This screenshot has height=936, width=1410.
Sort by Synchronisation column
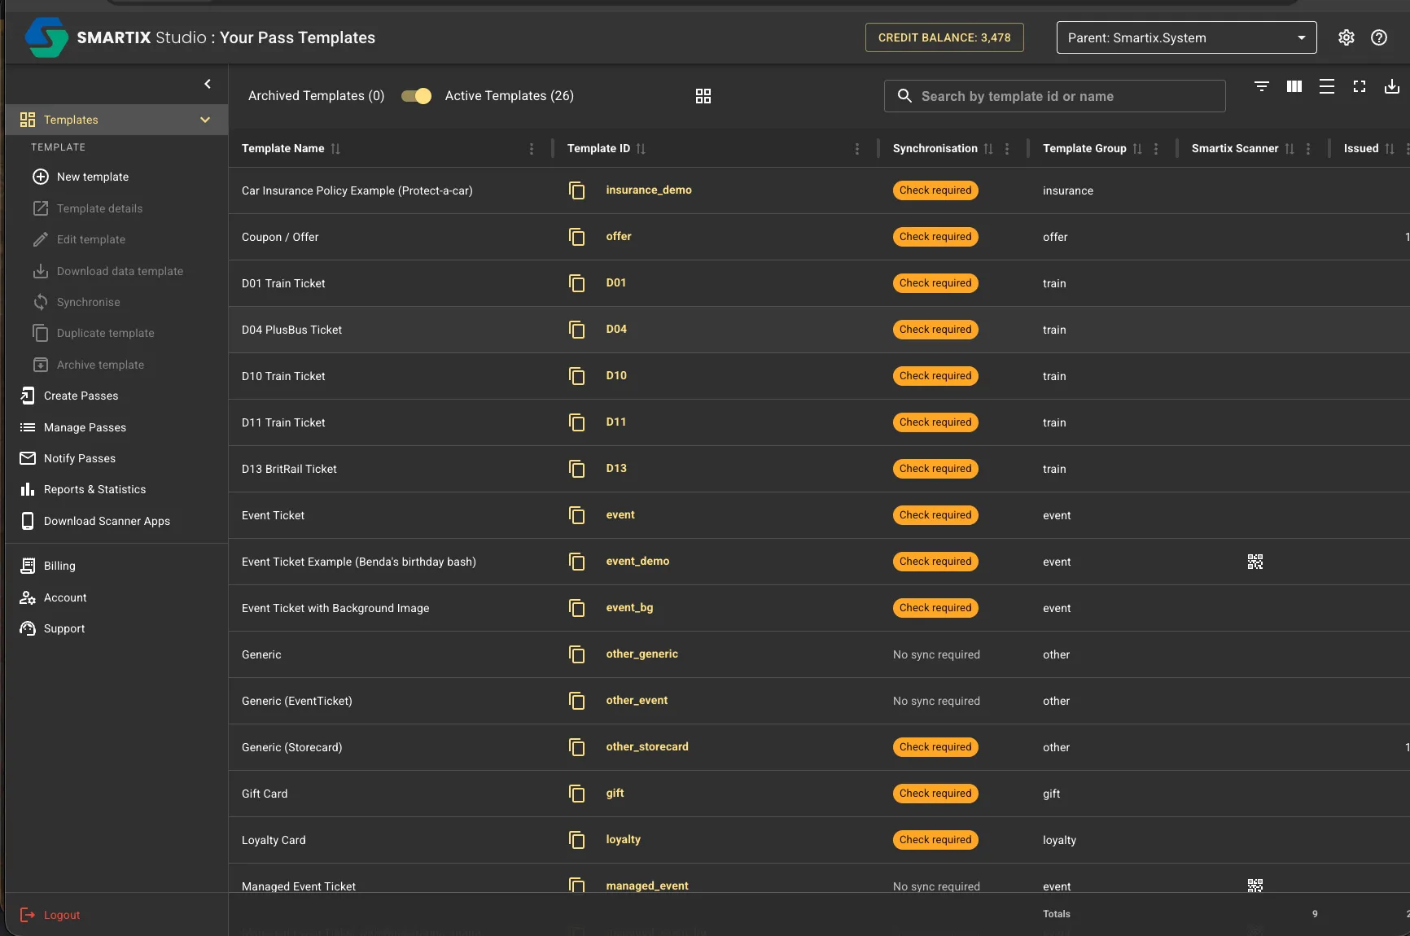coord(988,148)
